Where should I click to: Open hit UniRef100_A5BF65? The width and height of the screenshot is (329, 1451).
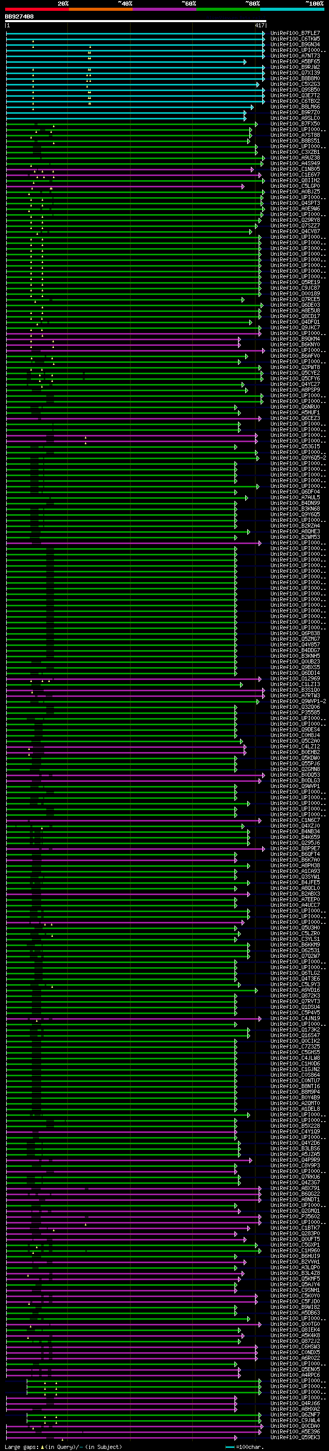pos(295,61)
